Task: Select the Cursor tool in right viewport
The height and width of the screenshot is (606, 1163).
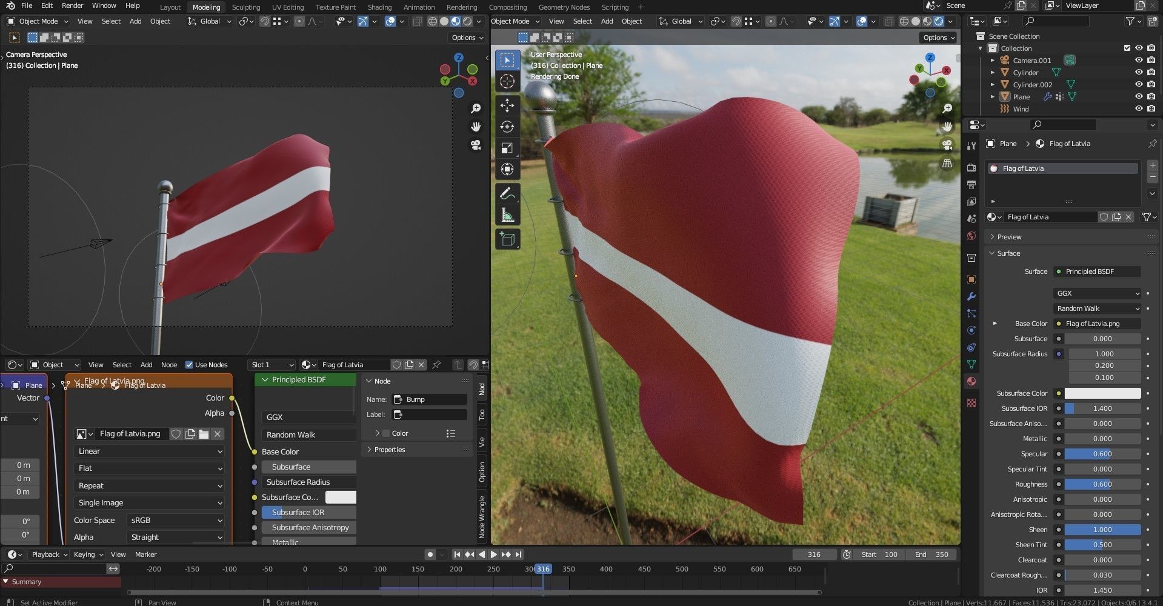Action: pyautogui.click(x=507, y=82)
